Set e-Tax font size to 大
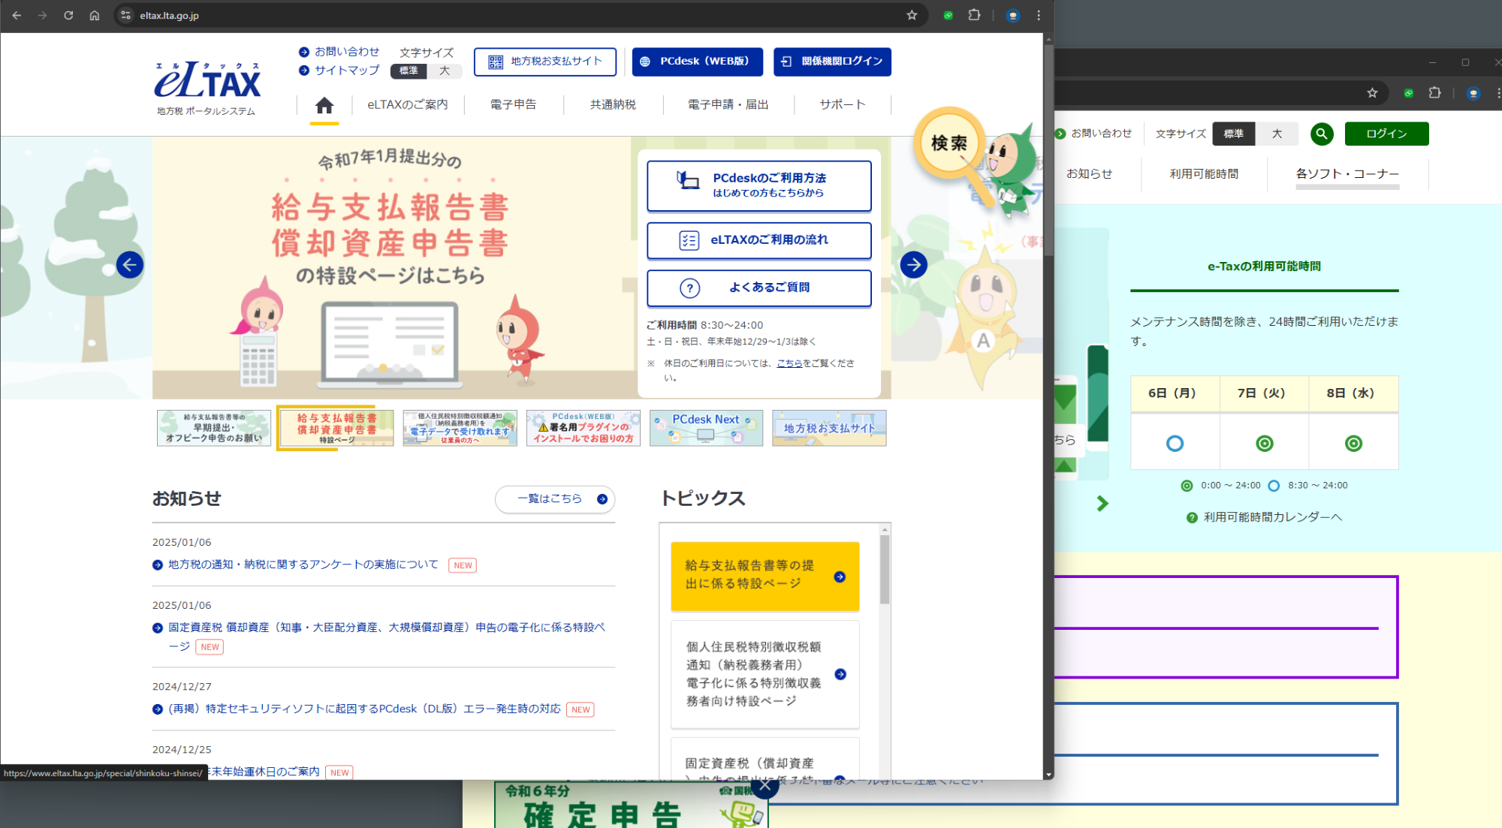The image size is (1502, 828). (1277, 134)
